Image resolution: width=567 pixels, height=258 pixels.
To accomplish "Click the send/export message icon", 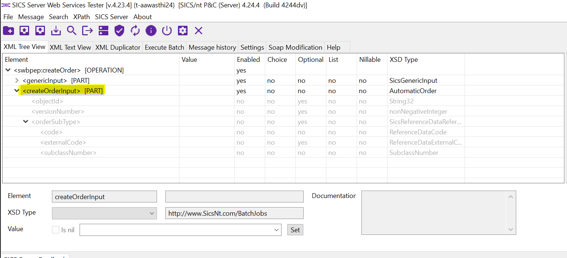I will 87,31.
